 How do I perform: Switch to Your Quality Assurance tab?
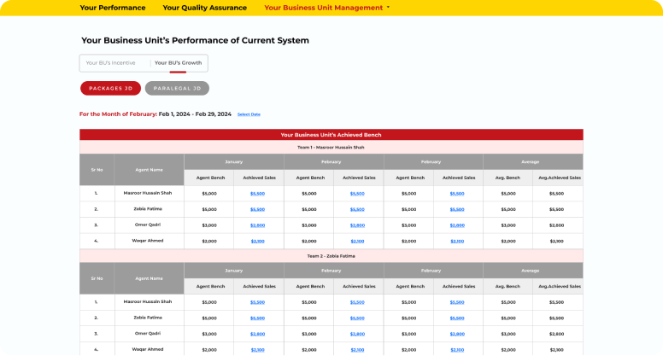click(x=204, y=8)
